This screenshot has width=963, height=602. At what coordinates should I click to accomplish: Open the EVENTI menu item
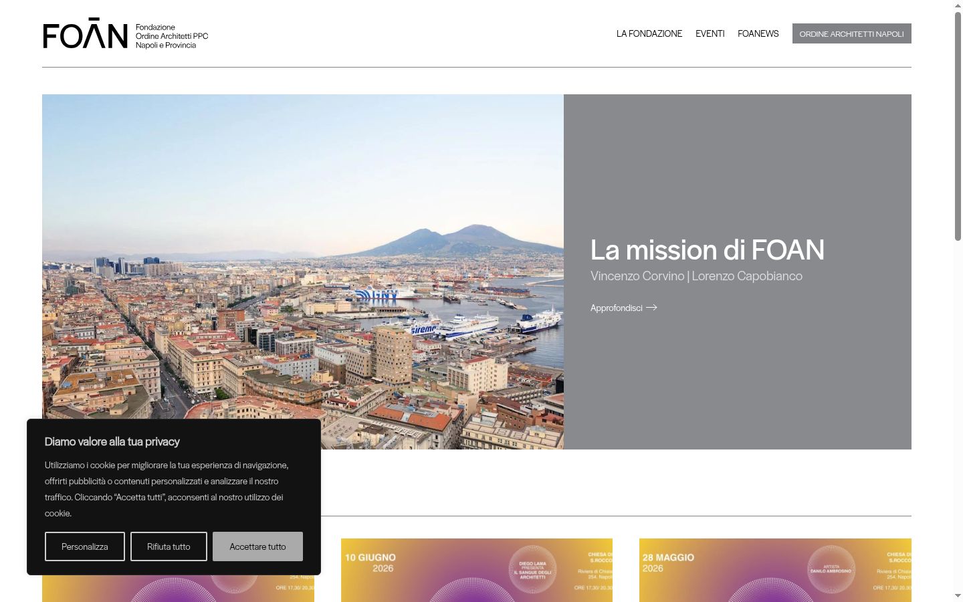click(x=710, y=33)
